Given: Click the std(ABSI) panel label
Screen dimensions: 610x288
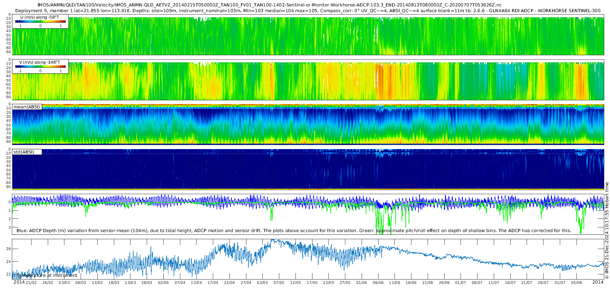Looking at the screenshot, I should coord(24,152).
